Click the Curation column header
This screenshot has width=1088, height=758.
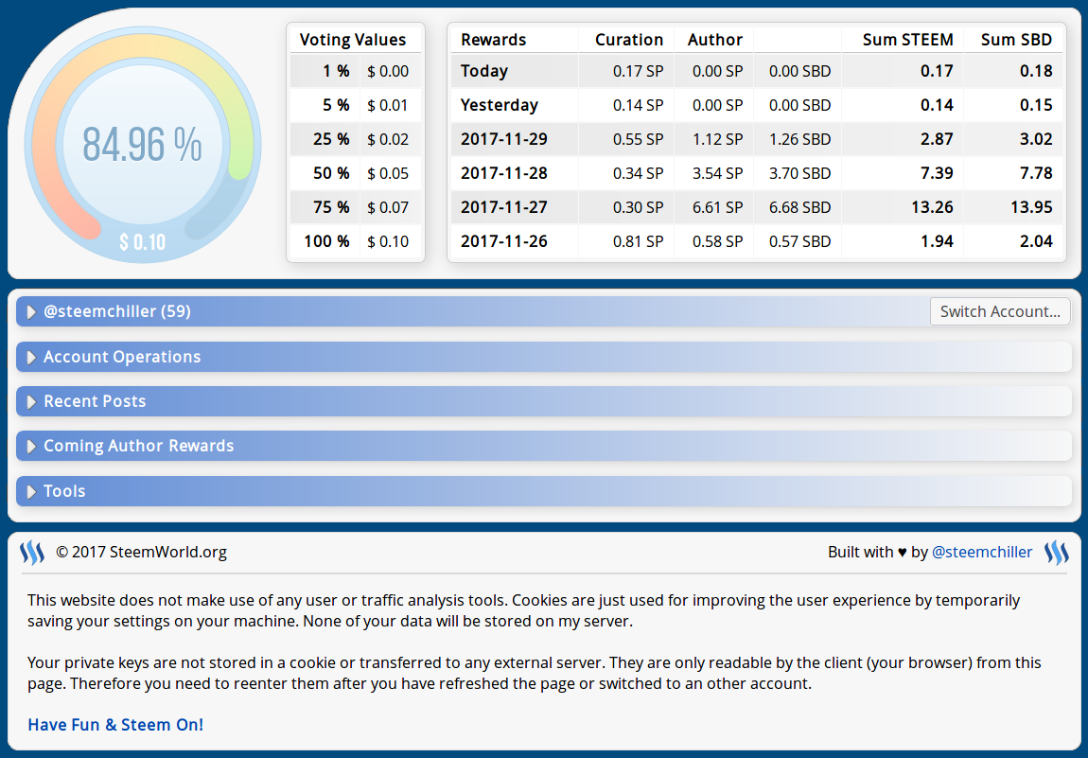click(x=628, y=40)
